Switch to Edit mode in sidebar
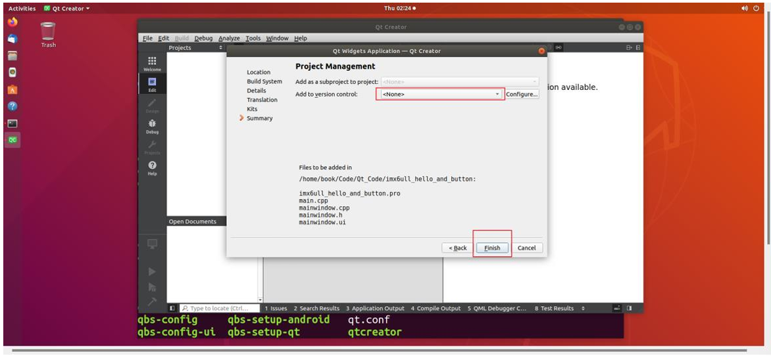This screenshot has width=771, height=356. click(152, 84)
